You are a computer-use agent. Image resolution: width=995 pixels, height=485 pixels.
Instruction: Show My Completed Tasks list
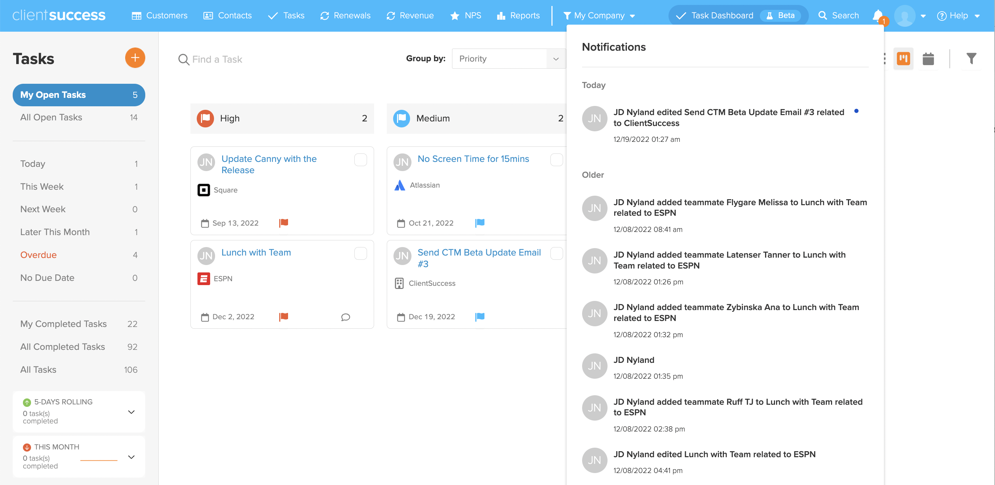point(79,324)
